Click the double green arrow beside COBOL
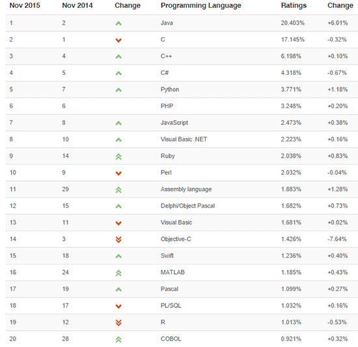The width and height of the screenshot is (358, 347). [118, 340]
